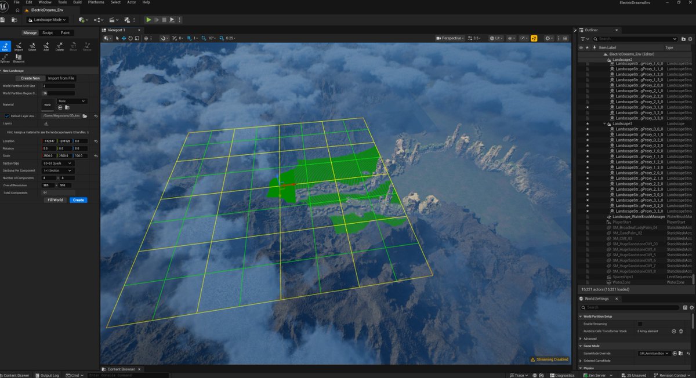Choose the Delete component tool
Viewport: 696px width, 378px height.
click(61, 47)
